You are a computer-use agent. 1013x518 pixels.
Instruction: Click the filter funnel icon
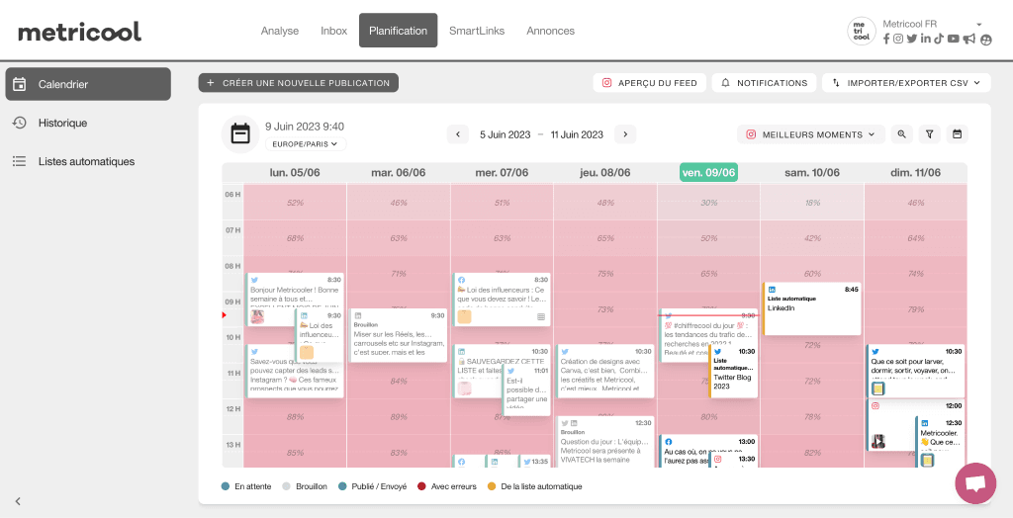pos(930,134)
